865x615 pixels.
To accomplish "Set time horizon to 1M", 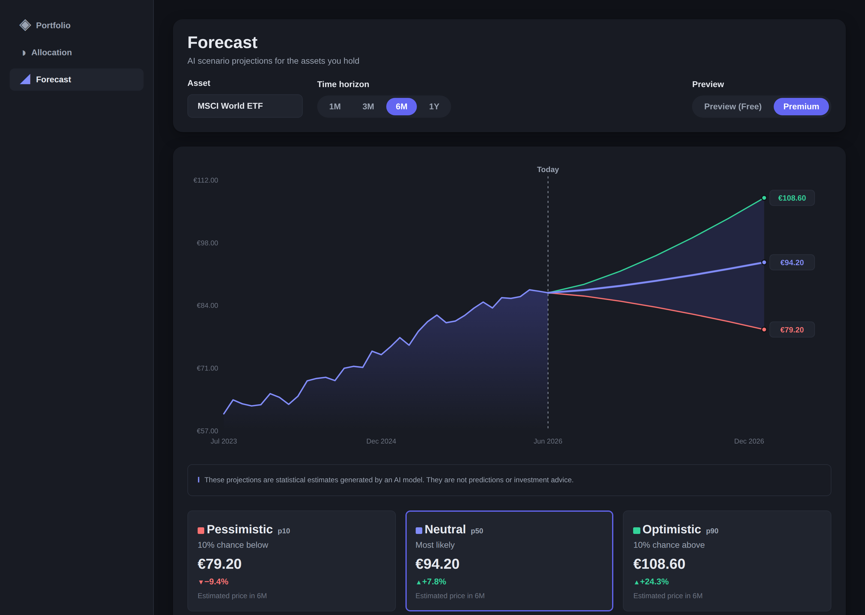I will [x=335, y=106].
